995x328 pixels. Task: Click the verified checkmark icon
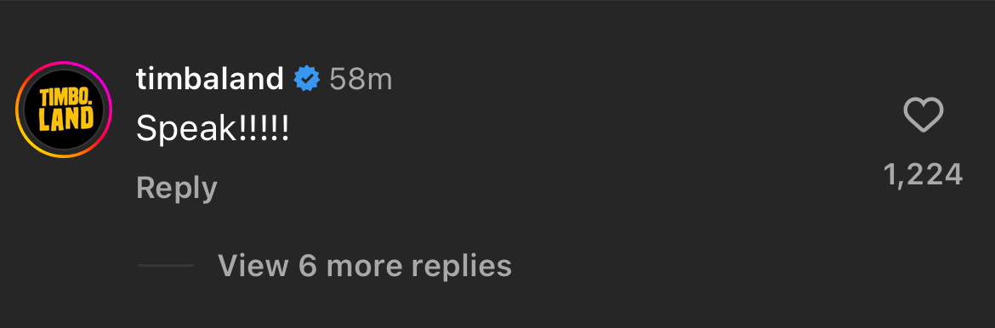click(306, 79)
